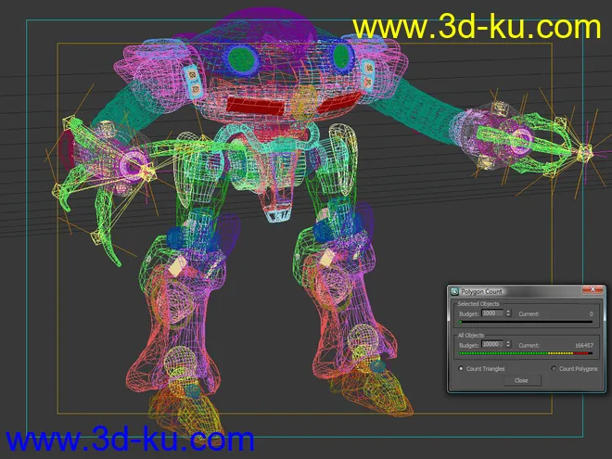The height and width of the screenshot is (459, 612).
Task: Increase the Selected Objects budget spinner
Action: [x=508, y=312]
